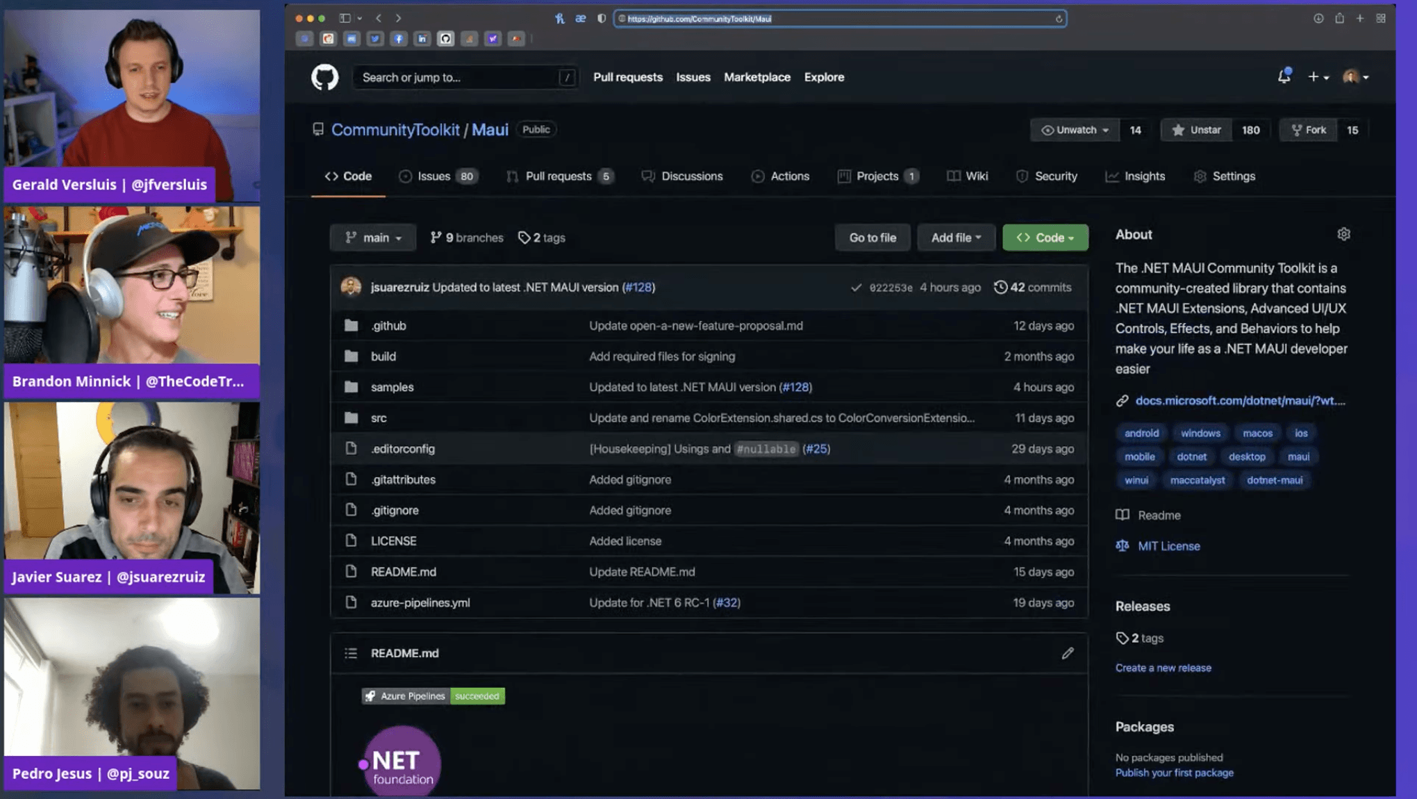Open repository Settings tab
The width and height of the screenshot is (1417, 799).
pos(1224,176)
